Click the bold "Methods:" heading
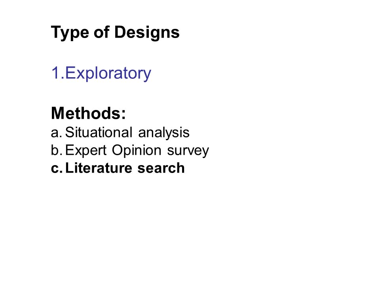Viewport: 380px width, 285px height. pos(88,113)
